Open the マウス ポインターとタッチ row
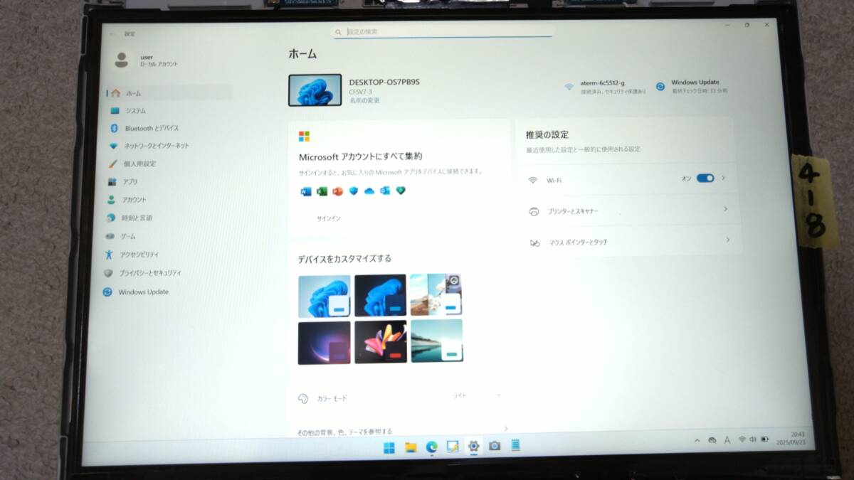 (631, 242)
